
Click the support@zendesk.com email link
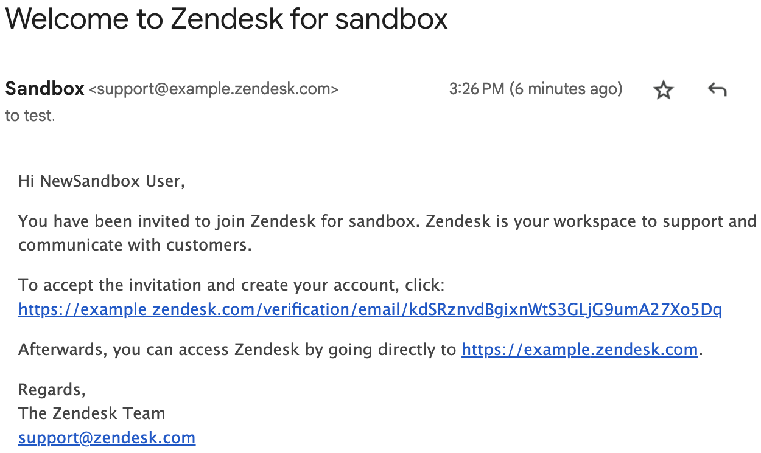click(x=107, y=438)
